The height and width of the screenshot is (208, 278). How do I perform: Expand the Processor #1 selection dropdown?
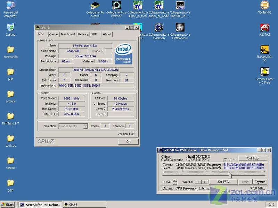(x=85, y=126)
